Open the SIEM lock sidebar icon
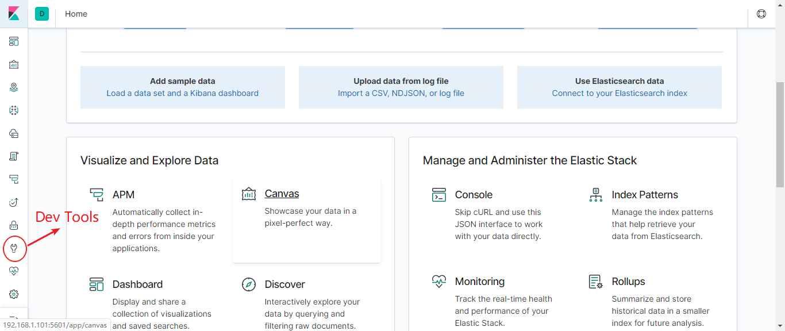Screen dimensions: 785x331 point(14,225)
